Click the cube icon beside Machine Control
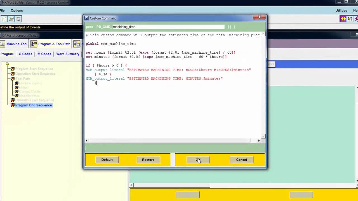This screenshot has height=201, width=358. pyautogui.click(x=17, y=83)
